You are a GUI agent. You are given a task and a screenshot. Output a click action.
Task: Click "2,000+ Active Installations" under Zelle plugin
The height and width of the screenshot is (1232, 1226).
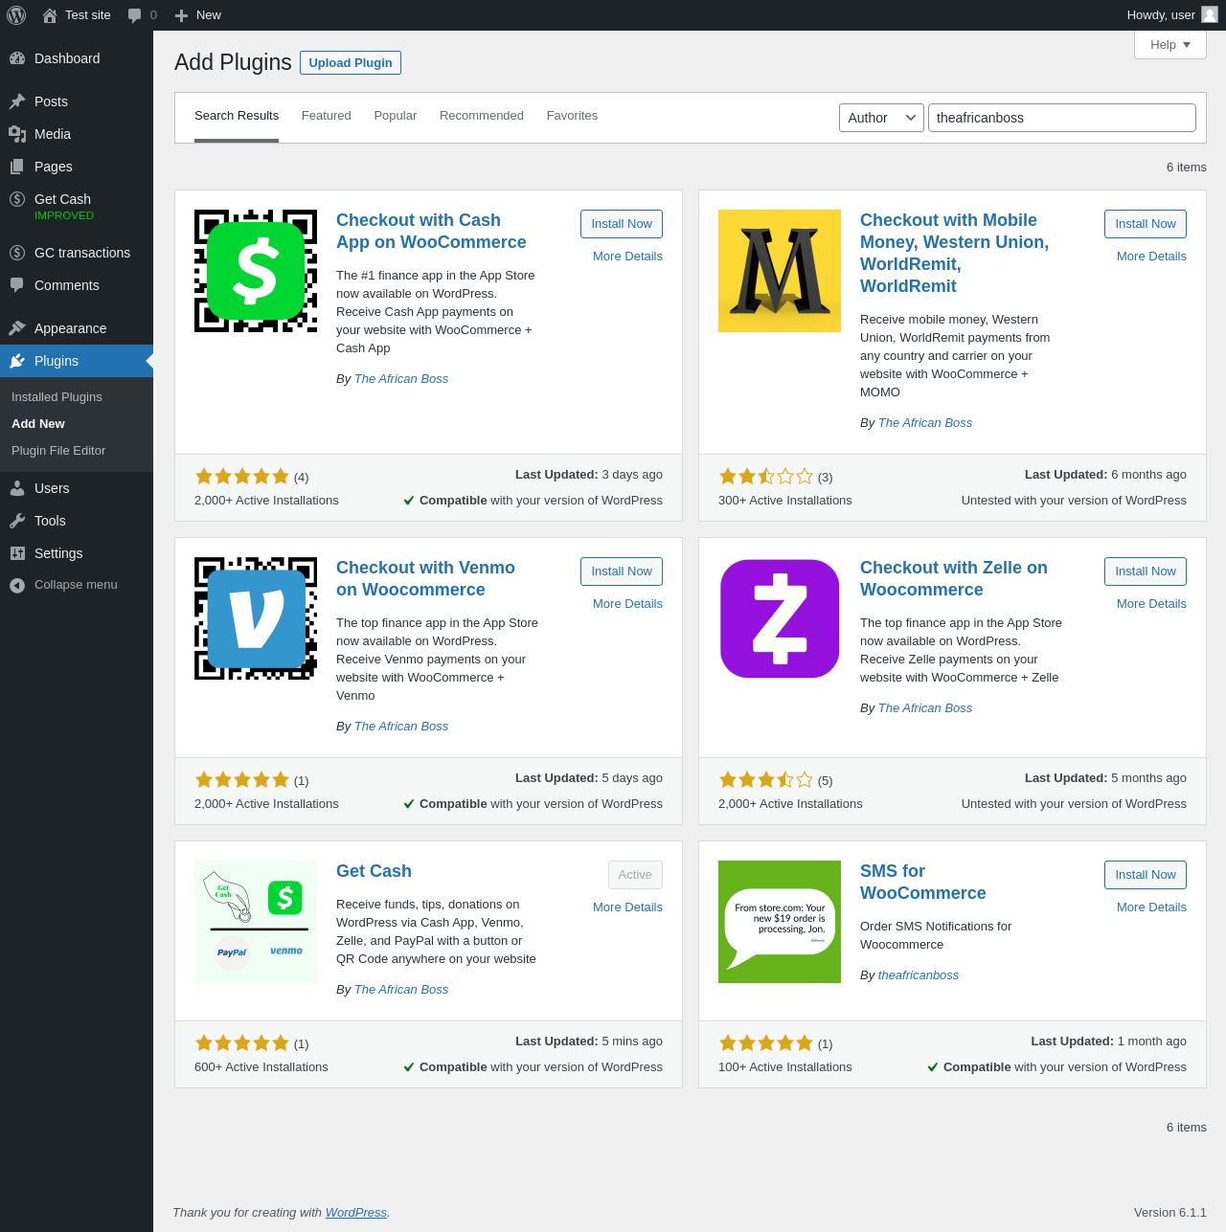tap(790, 804)
